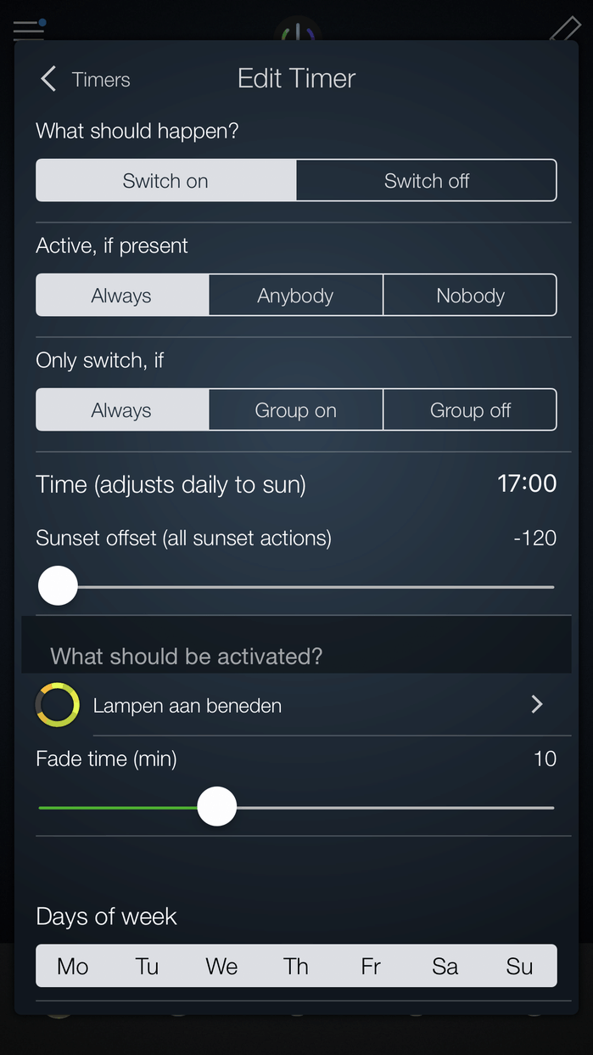Toggle Thursday in days of week
Image resolution: width=593 pixels, height=1055 pixels.
296,966
